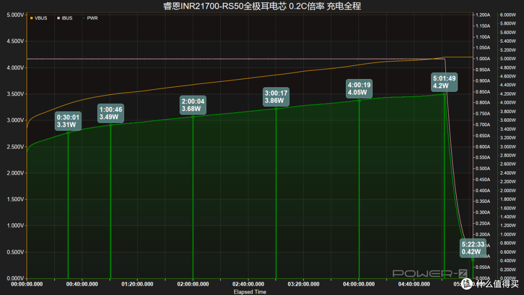This screenshot has height=295, width=524.
Task: Select the 0:30:01 3.31W marker label
Action: (x=68, y=121)
